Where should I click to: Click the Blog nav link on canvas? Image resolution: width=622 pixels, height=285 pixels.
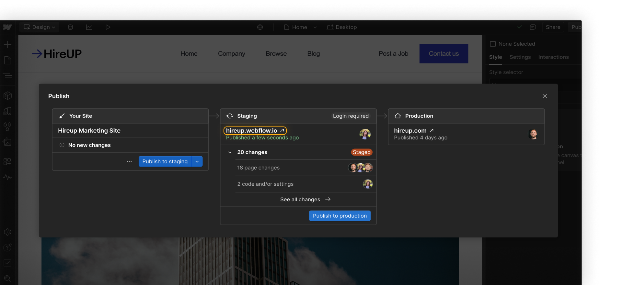(x=313, y=54)
